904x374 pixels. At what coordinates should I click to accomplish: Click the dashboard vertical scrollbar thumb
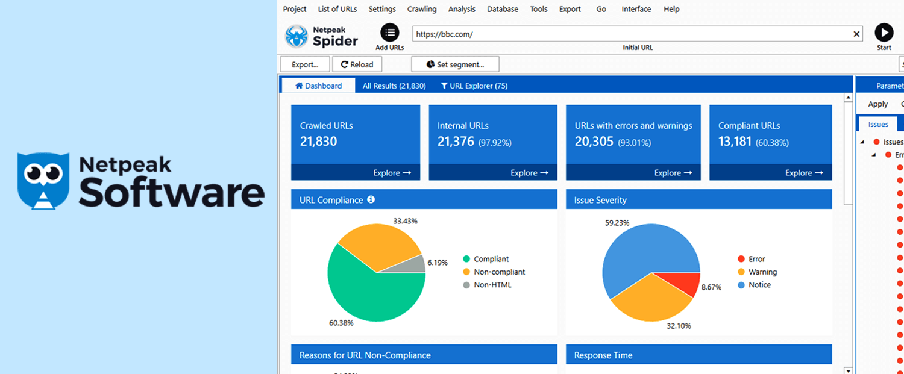(x=849, y=154)
